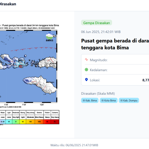Open the earthquake shakemap image
Image resolution: width=149 pixels, height=149 pixels.
(x=29, y=74)
